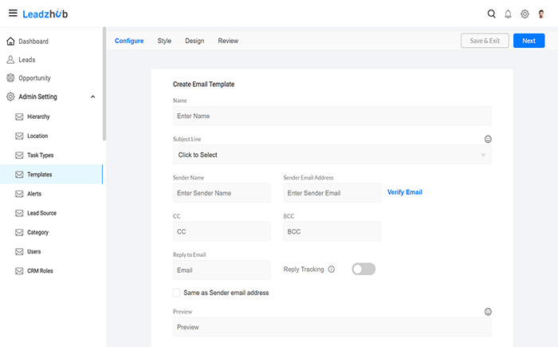Collapse the Admin Setting section
Viewport: 558px width, 347px height.
pyautogui.click(x=93, y=97)
